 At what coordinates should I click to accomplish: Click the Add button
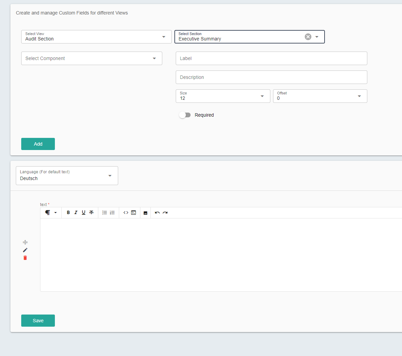pyautogui.click(x=38, y=144)
